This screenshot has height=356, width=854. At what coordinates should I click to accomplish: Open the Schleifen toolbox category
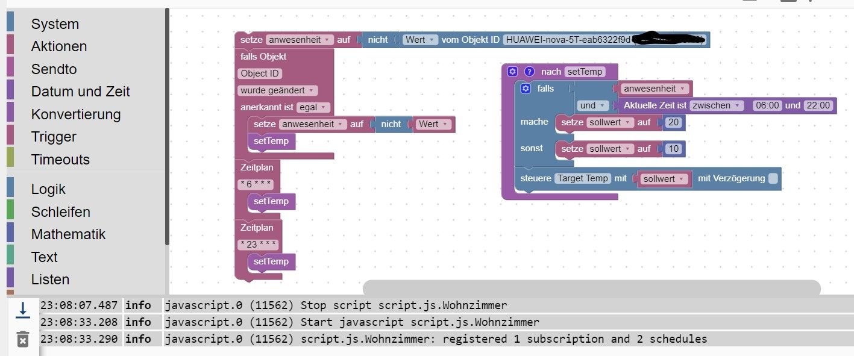pos(61,212)
